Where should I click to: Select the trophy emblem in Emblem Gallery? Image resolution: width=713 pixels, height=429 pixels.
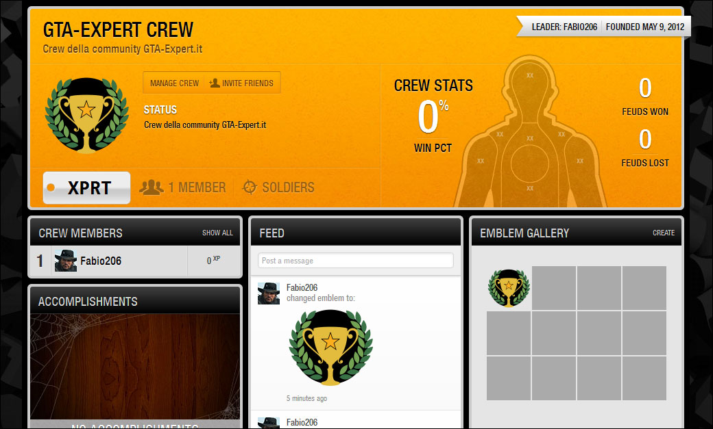coord(509,288)
